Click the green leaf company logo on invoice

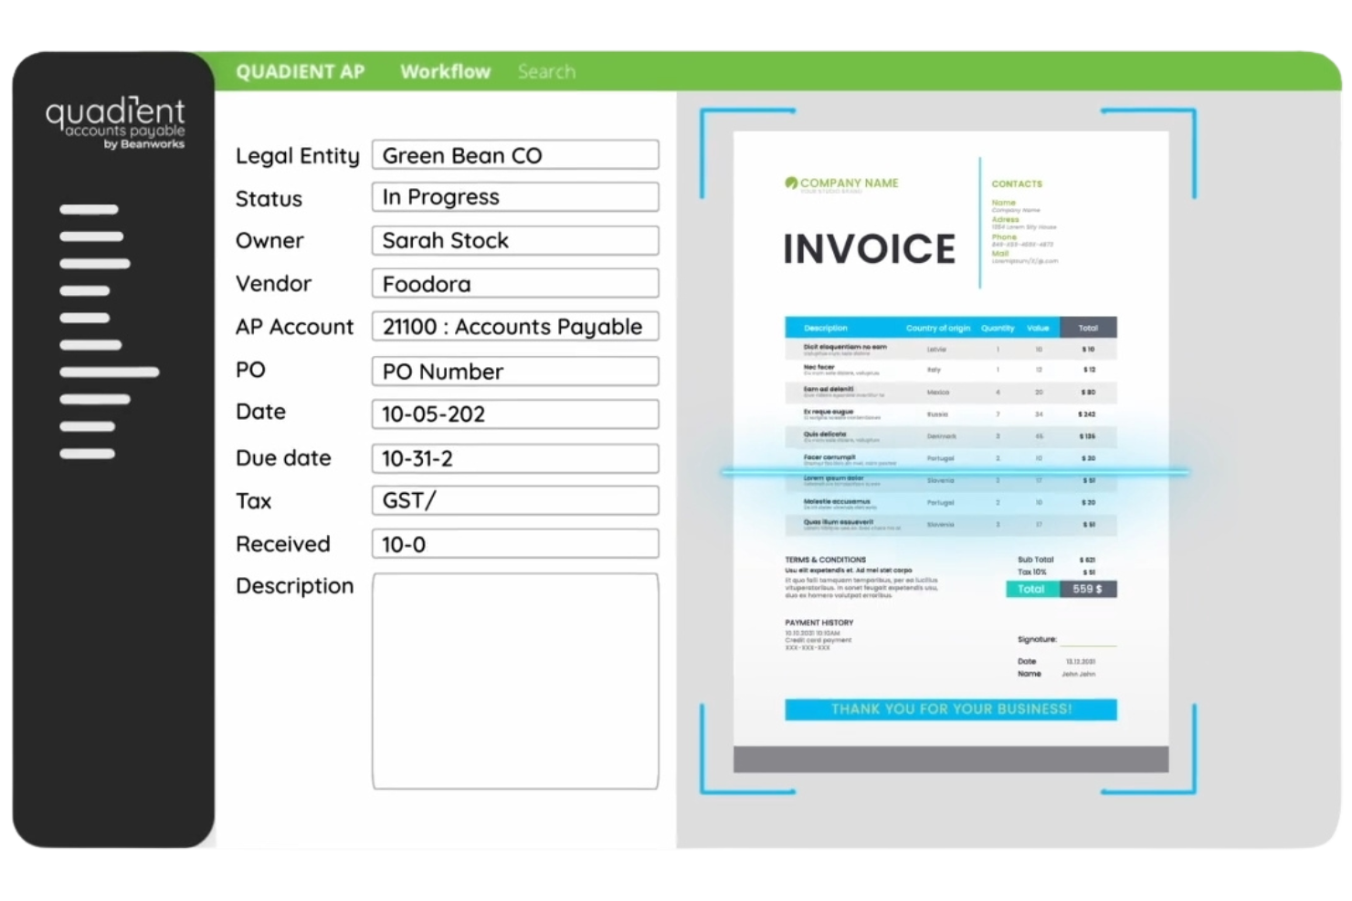pos(791,183)
